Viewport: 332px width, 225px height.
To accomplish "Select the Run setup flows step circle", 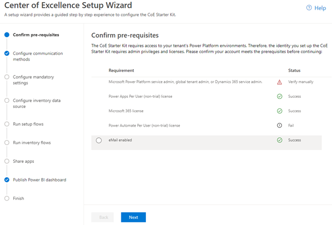I will (x=7, y=124).
